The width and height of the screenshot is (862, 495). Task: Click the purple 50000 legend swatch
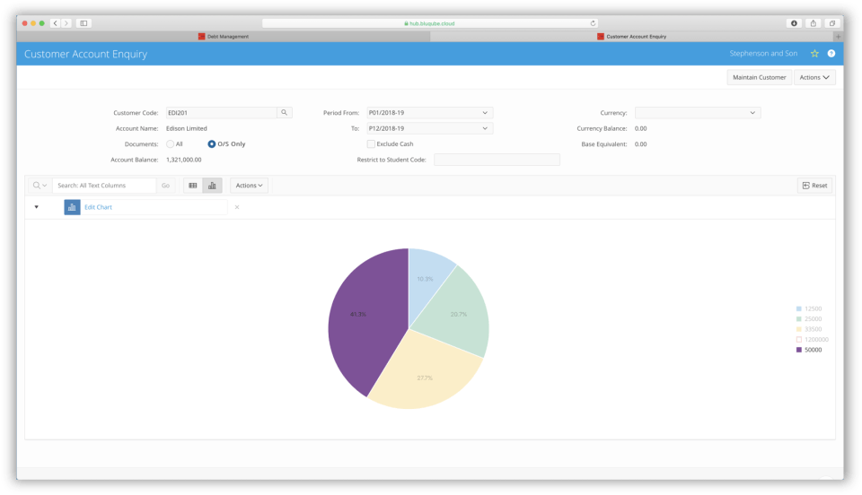[799, 350]
